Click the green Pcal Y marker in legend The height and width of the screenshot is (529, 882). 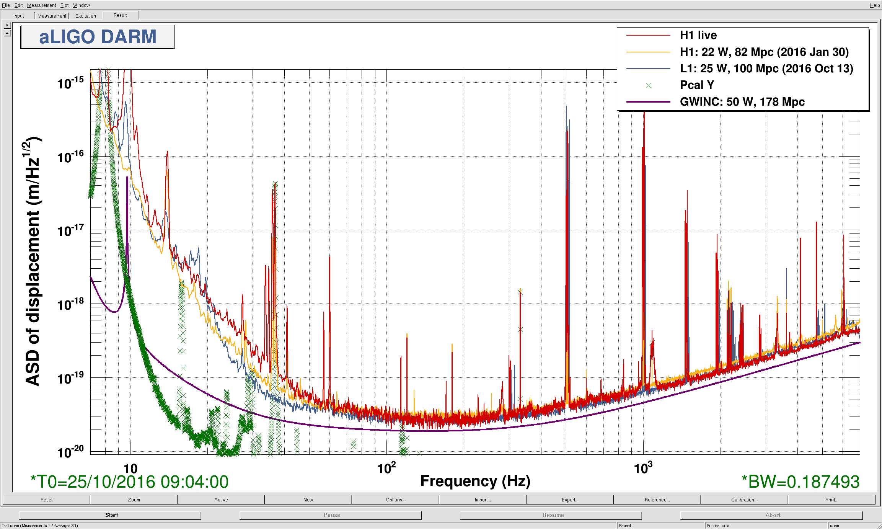pyautogui.click(x=649, y=85)
